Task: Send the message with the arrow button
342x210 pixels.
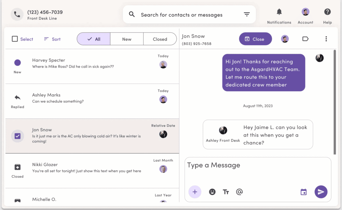Action: pos(321,192)
